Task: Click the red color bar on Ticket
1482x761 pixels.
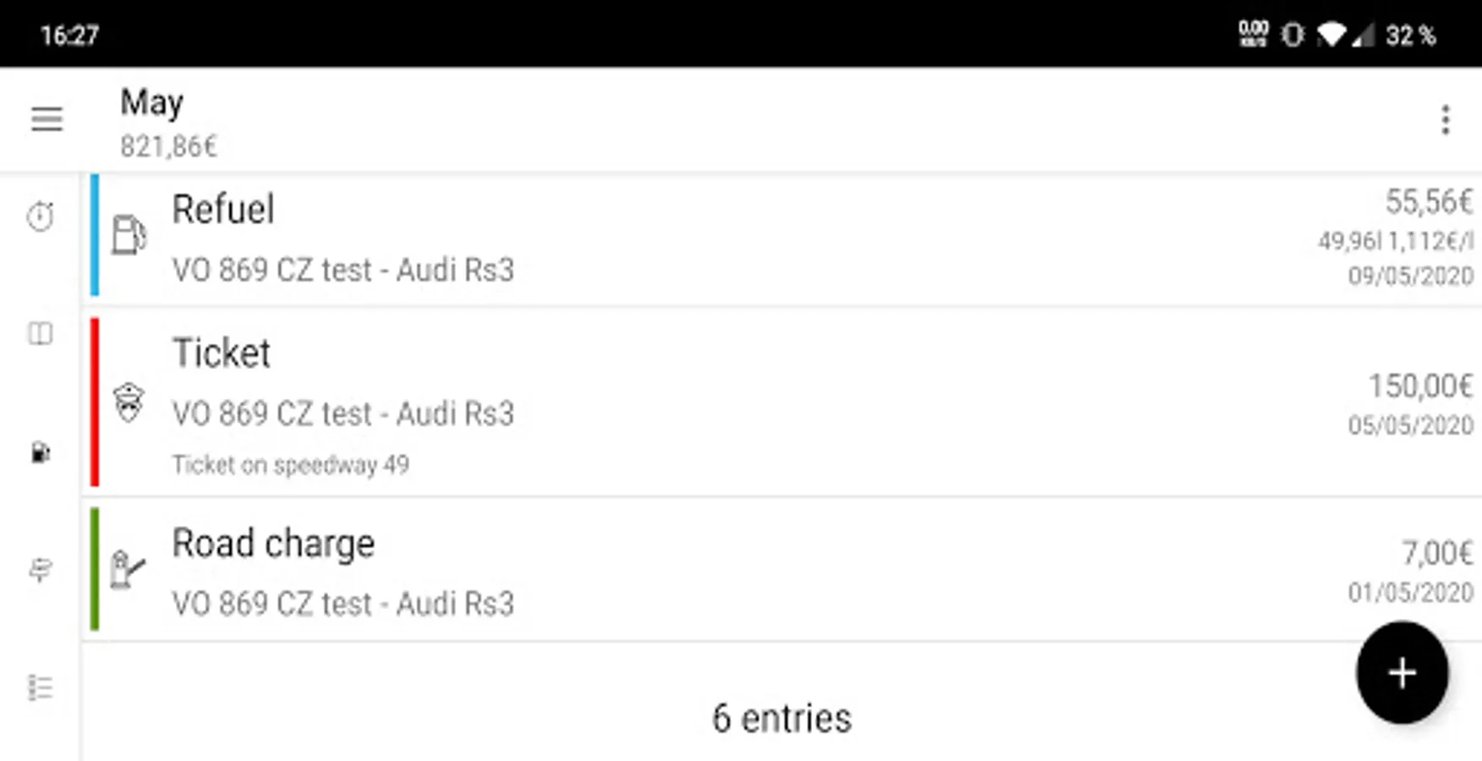Action: (x=95, y=402)
